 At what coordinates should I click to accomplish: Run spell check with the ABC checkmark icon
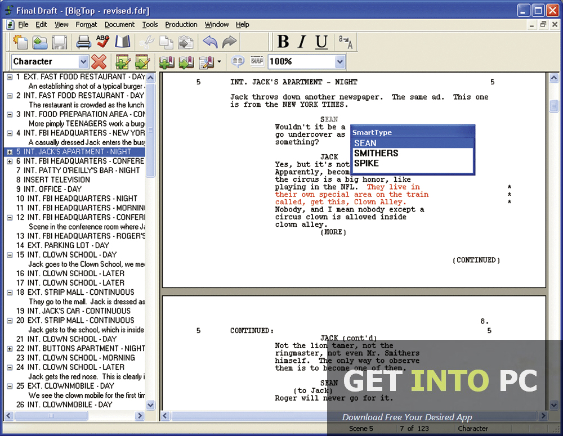pos(102,42)
